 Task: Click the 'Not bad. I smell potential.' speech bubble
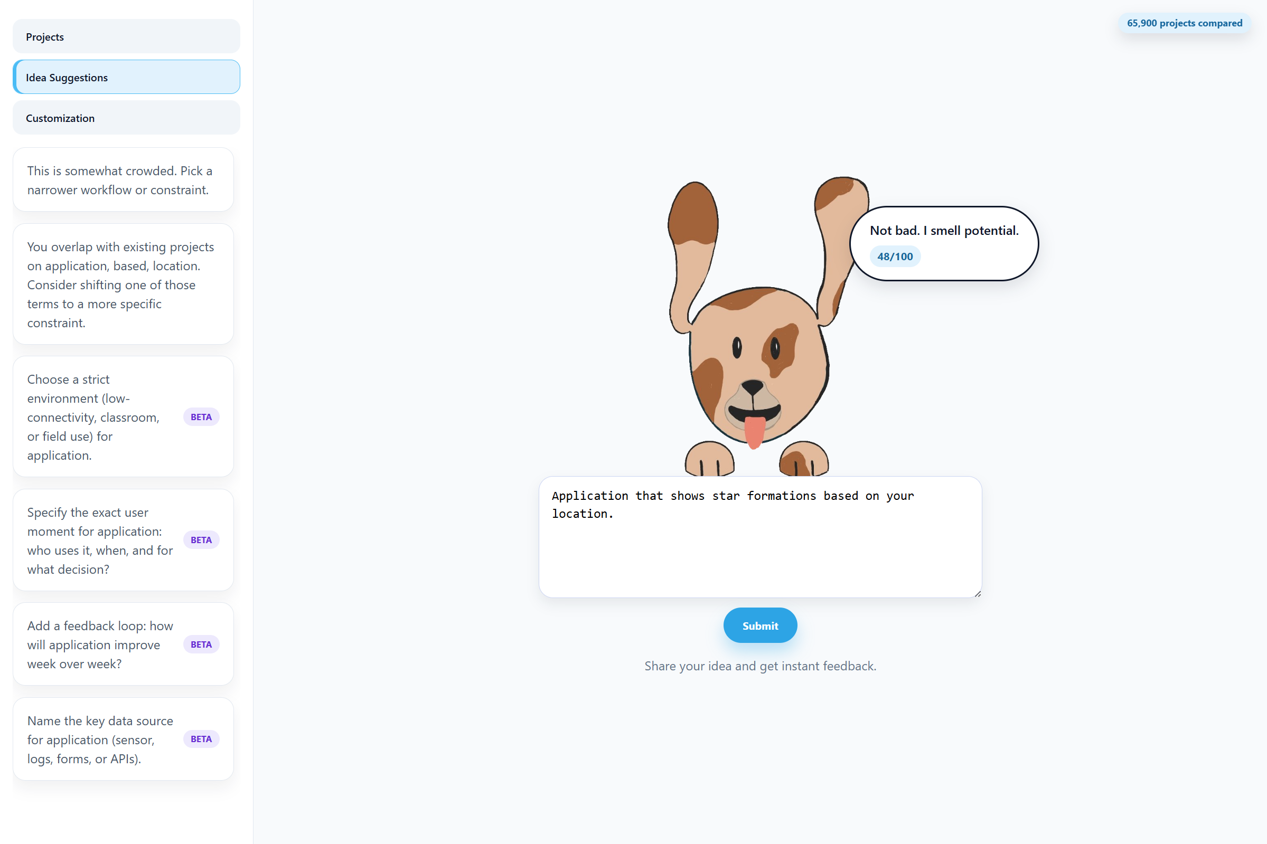tap(943, 243)
